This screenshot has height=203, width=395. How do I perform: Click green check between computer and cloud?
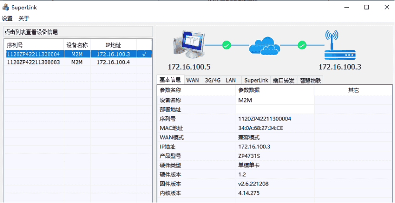[x=227, y=46]
